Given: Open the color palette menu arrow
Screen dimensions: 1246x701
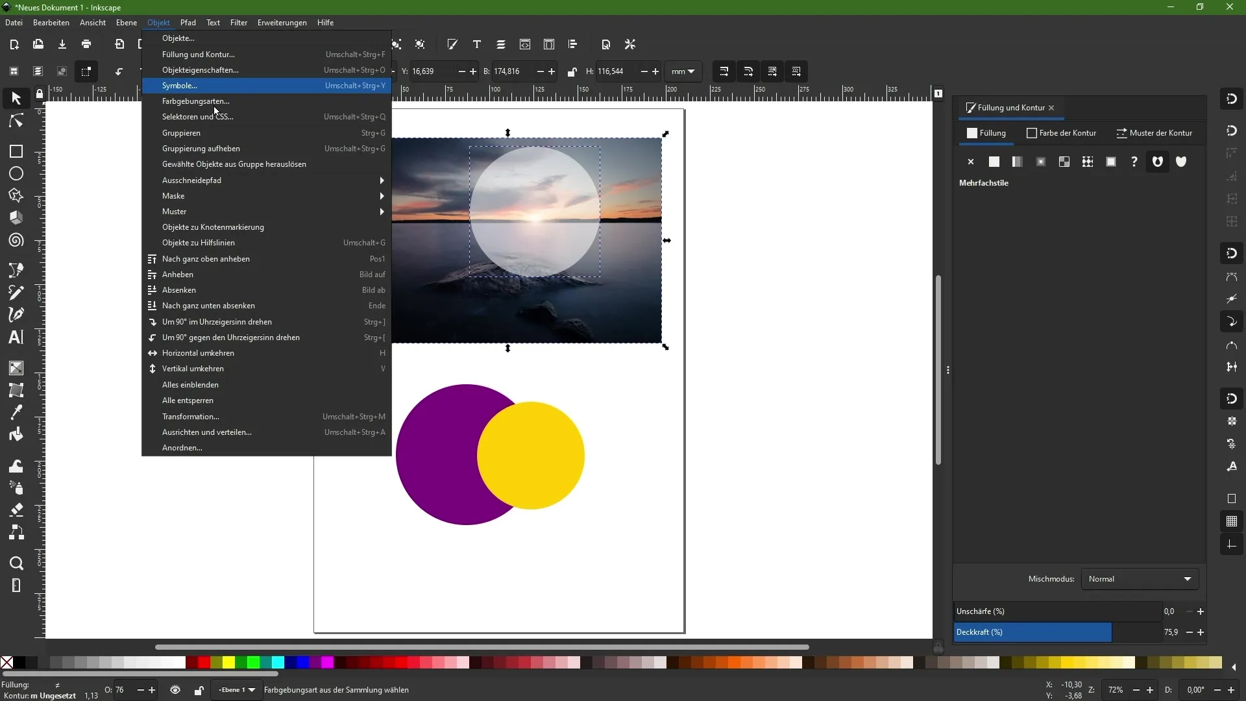Looking at the screenshot, I should (x=1234, y=667).
